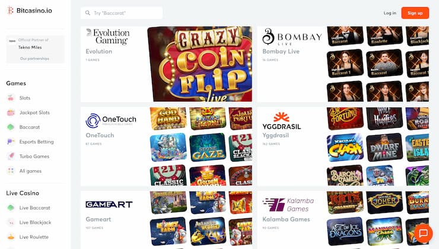
Task: Click the All games grid icon
Action: (x=11, y=171)
